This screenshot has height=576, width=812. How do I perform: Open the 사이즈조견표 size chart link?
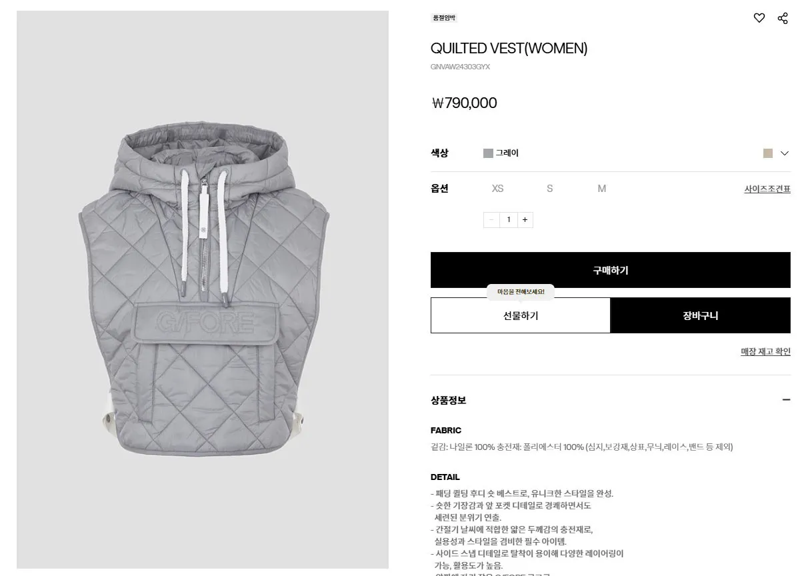click(x=767, y=189)
